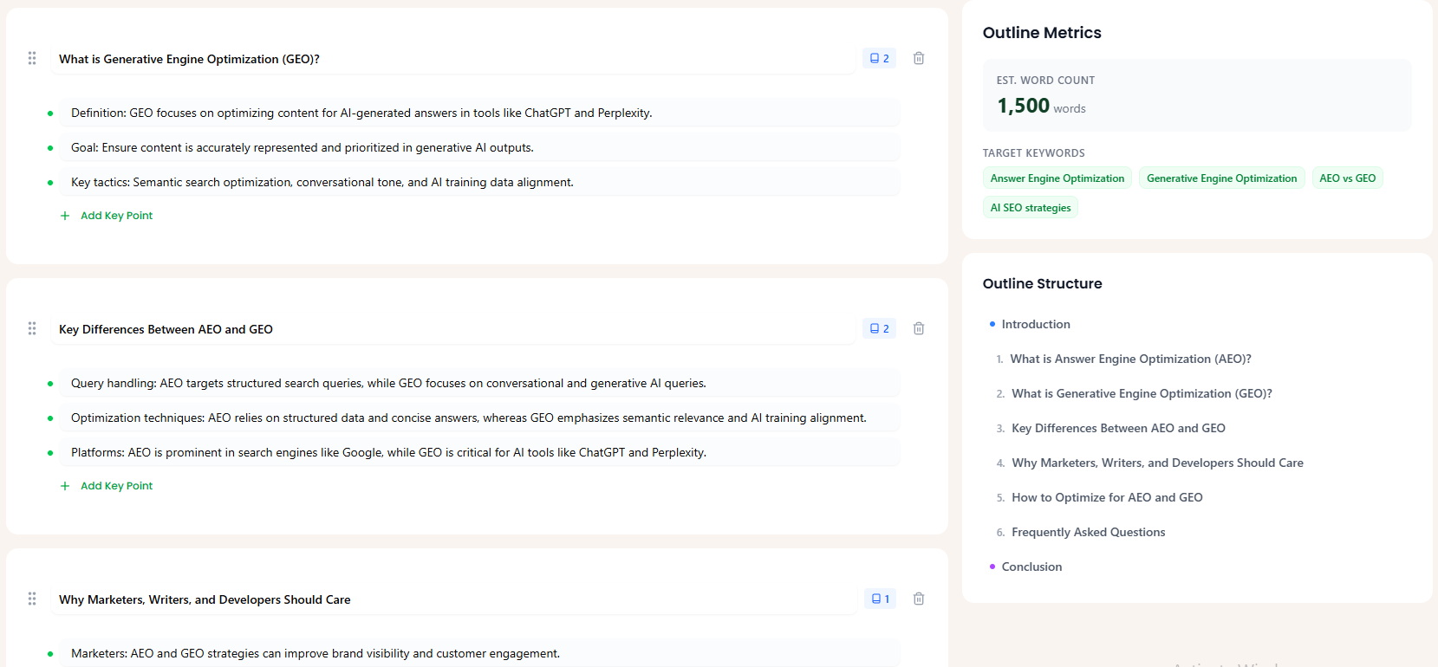Screen dimensions: 1438x667
Task: Delete the 'What is Generative Engine Optimization' section
Action: pos(919,59)
